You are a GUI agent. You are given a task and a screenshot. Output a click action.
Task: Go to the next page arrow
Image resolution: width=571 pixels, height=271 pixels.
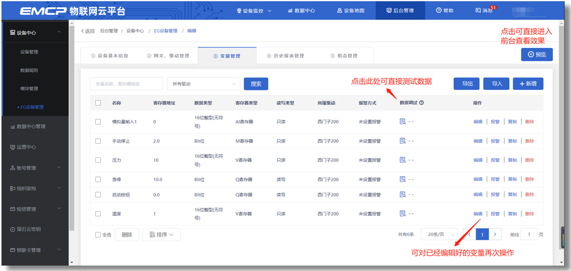(x=495, y=234)
